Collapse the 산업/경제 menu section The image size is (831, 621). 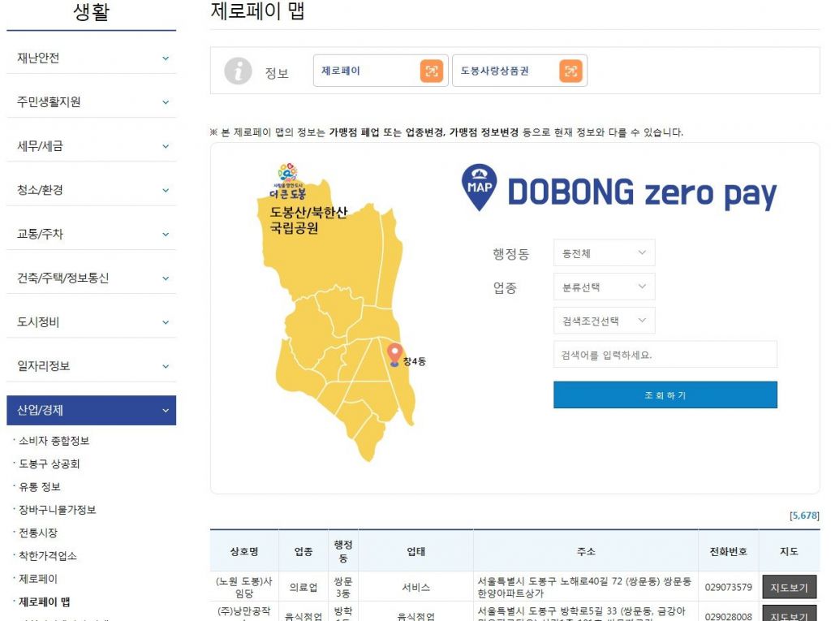click(91, 410)
